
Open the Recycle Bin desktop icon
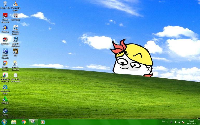click(5, 5)
